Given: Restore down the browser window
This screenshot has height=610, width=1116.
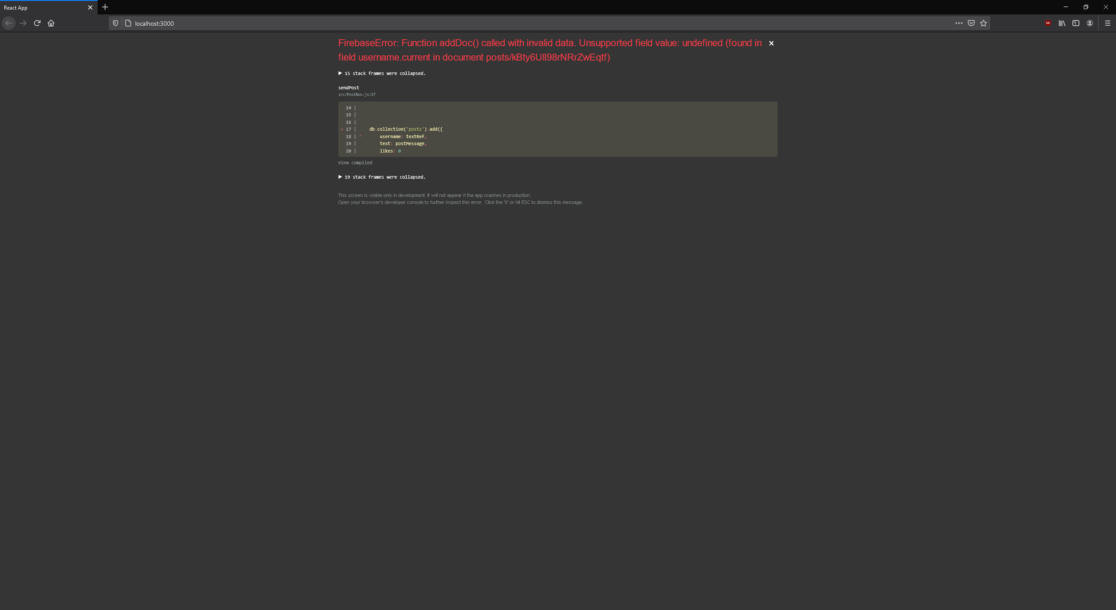Looking at the screenshot, I should [1086, 7].
